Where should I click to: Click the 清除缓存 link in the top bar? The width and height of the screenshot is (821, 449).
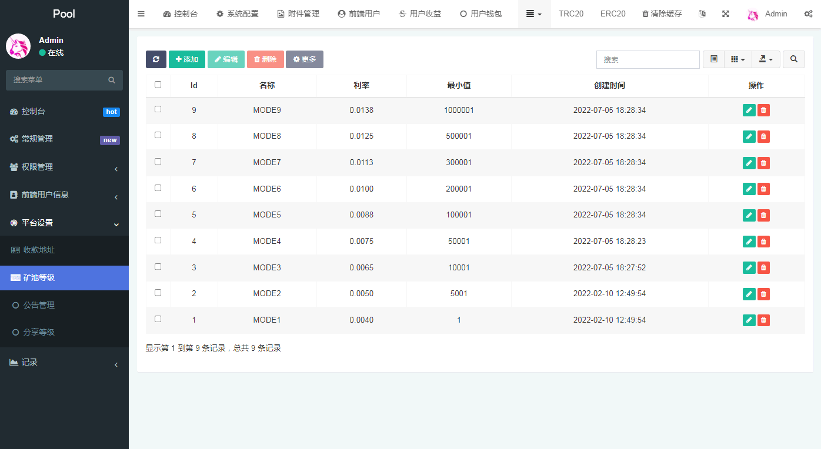(x=662, y=14)
